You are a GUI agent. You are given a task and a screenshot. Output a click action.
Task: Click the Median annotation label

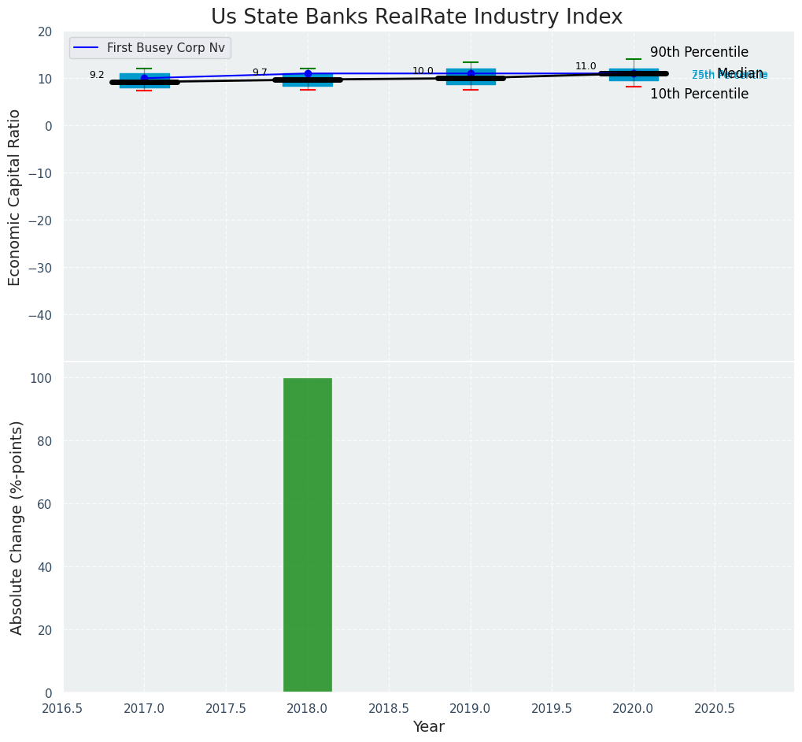click(x=740, y=73)
